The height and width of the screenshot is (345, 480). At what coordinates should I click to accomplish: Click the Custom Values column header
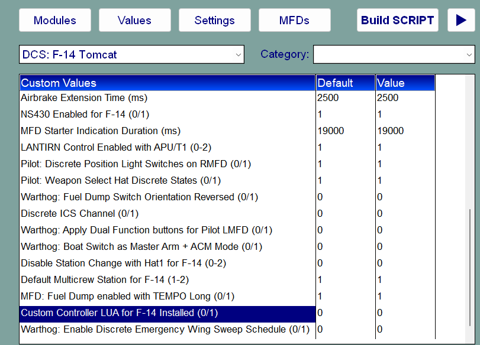pyautogui.click(x=167, y=83)
